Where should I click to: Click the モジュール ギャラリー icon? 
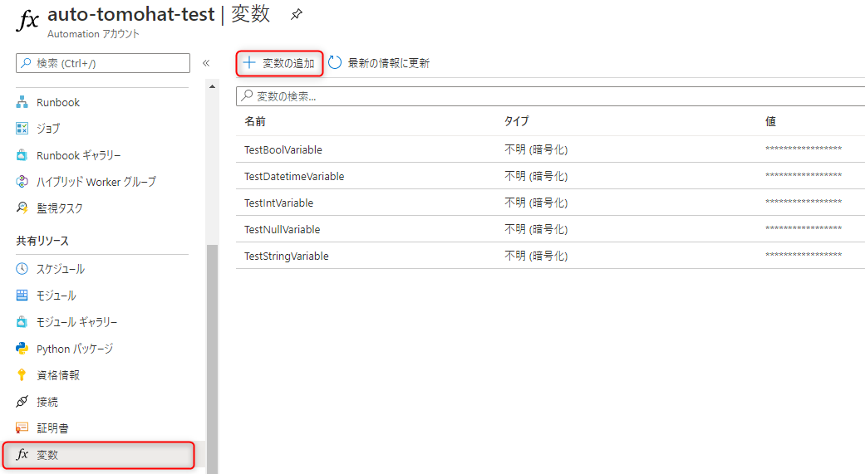point(22,322)
